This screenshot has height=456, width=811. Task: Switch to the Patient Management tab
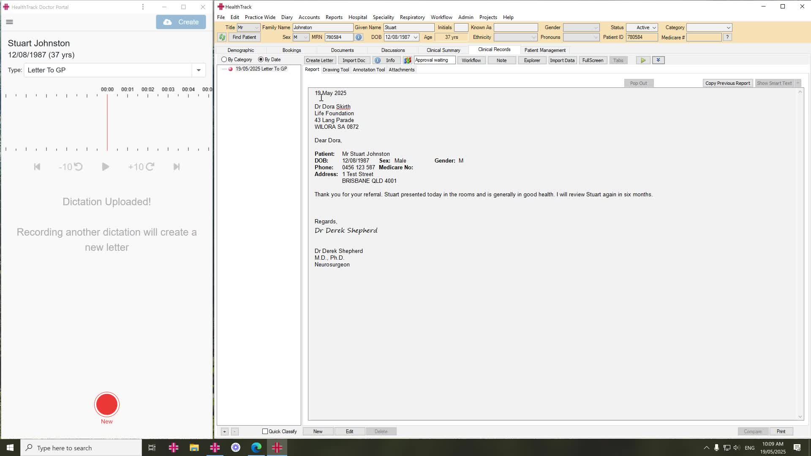545,50
